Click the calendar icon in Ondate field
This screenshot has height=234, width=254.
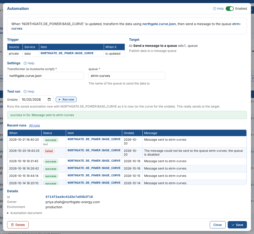tap(49, 99)
